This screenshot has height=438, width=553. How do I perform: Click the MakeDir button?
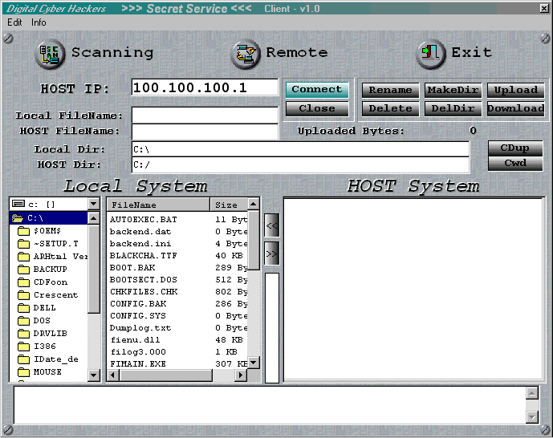click(453, 90)
